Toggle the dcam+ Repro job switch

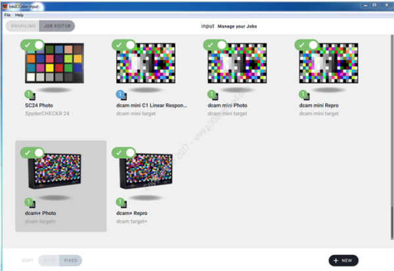124,153
